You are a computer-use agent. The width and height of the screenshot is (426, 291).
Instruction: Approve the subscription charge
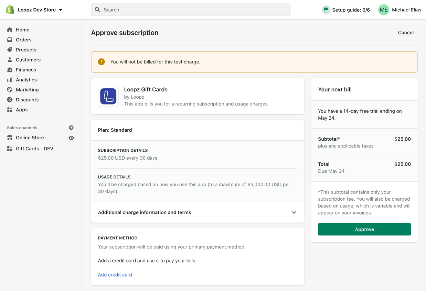(x=364, y=229)
